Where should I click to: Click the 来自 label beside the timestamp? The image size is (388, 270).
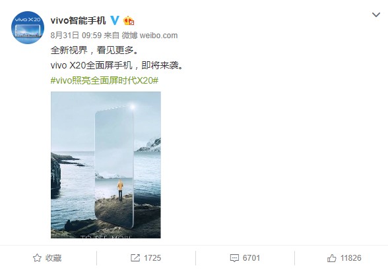[x=112, y=36]
